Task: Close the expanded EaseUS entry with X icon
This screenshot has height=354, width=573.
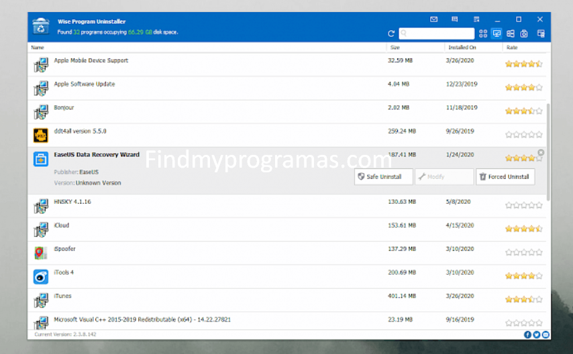Action: (x=541, y=152)
